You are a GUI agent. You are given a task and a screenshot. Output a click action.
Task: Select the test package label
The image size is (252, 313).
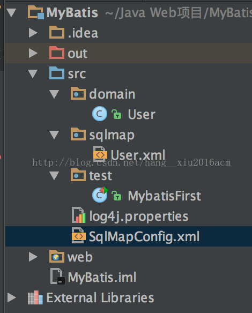(x=100, y=176)
